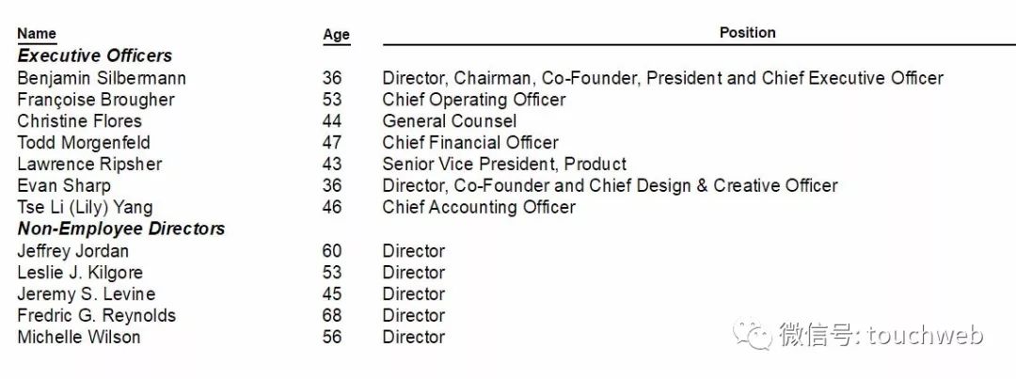Click the WeChat logo icon in watermark
The width and height of the screenshot is (1016, 379).
[753, 335]
